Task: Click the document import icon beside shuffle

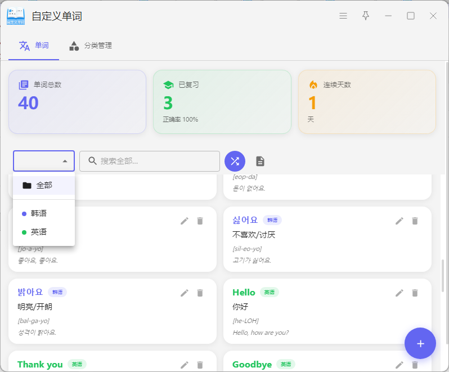Action: (x=260, y=162)
